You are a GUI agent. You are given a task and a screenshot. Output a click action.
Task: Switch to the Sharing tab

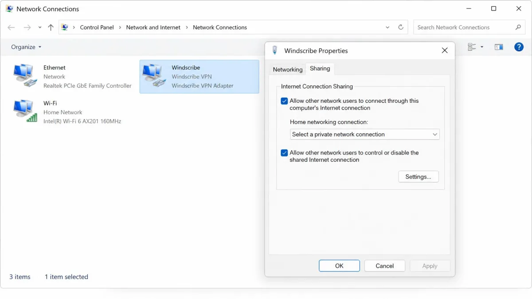320,69
